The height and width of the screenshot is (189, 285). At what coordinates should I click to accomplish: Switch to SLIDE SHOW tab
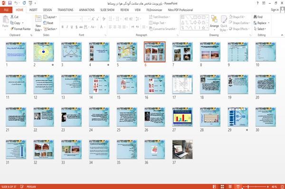click(x=107, y=10)
